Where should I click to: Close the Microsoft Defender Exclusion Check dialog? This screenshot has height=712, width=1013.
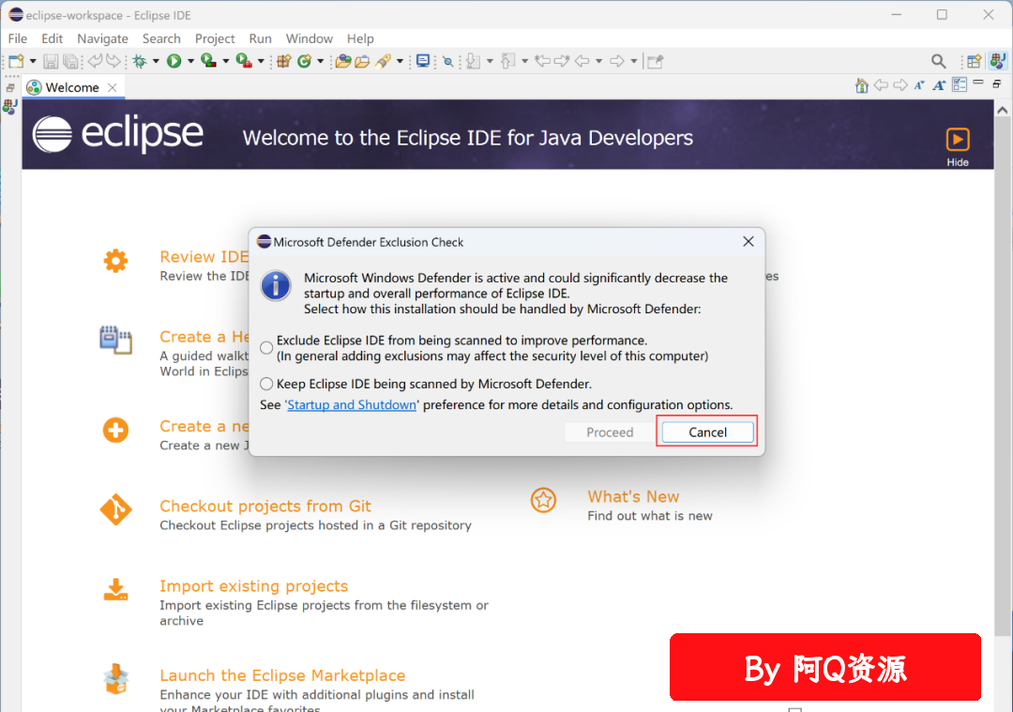click(748, 242)
